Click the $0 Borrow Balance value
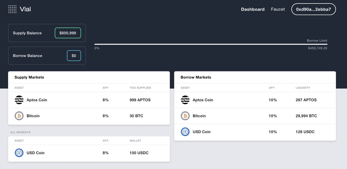Screen dimensions: 347x169 click(74, 56)
